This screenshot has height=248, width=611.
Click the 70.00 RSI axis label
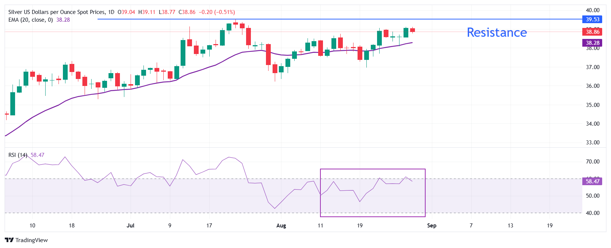pos(592,162)
